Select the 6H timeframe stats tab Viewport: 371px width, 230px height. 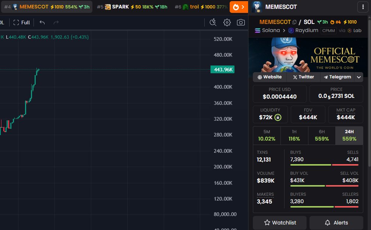point(322,135)
